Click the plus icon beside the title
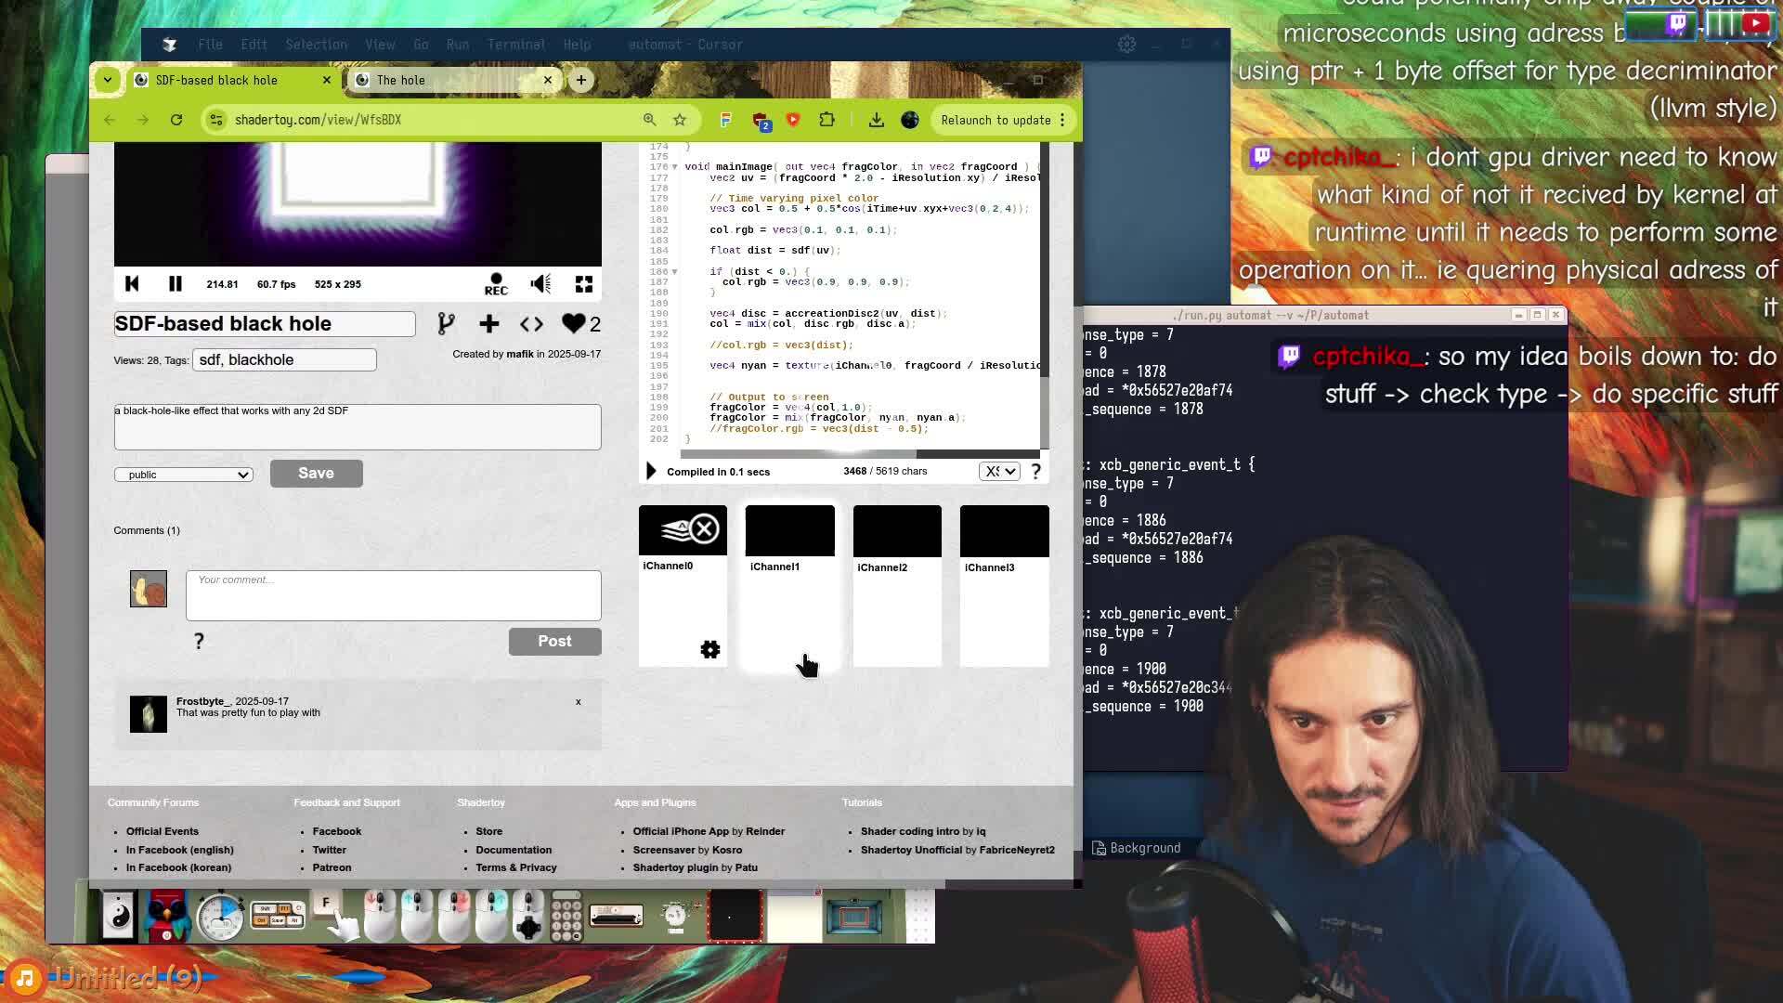Screen dimensions: 1783x1003 [488, 323]
